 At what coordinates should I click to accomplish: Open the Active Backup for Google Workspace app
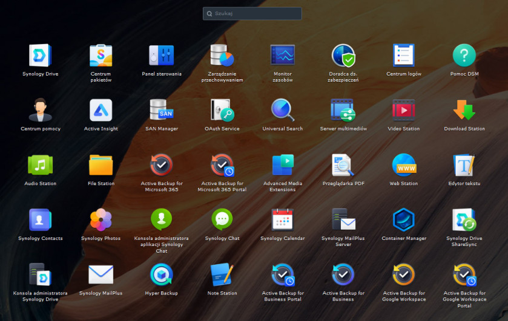(404, 274)
